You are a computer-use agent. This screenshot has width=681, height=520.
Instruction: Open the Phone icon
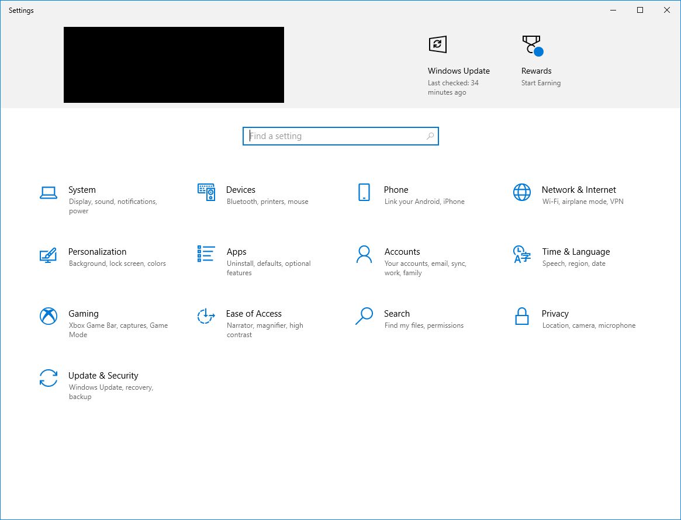pos(364,192)
